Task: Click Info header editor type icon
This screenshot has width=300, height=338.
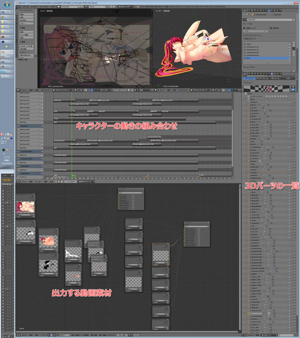Action: pyautogui.click(x=18, y=7)
